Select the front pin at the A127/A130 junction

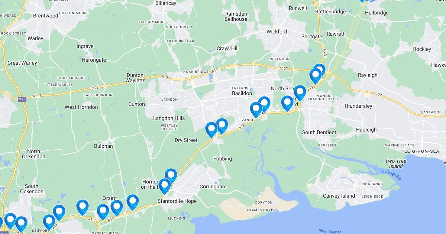coord(316,76)
